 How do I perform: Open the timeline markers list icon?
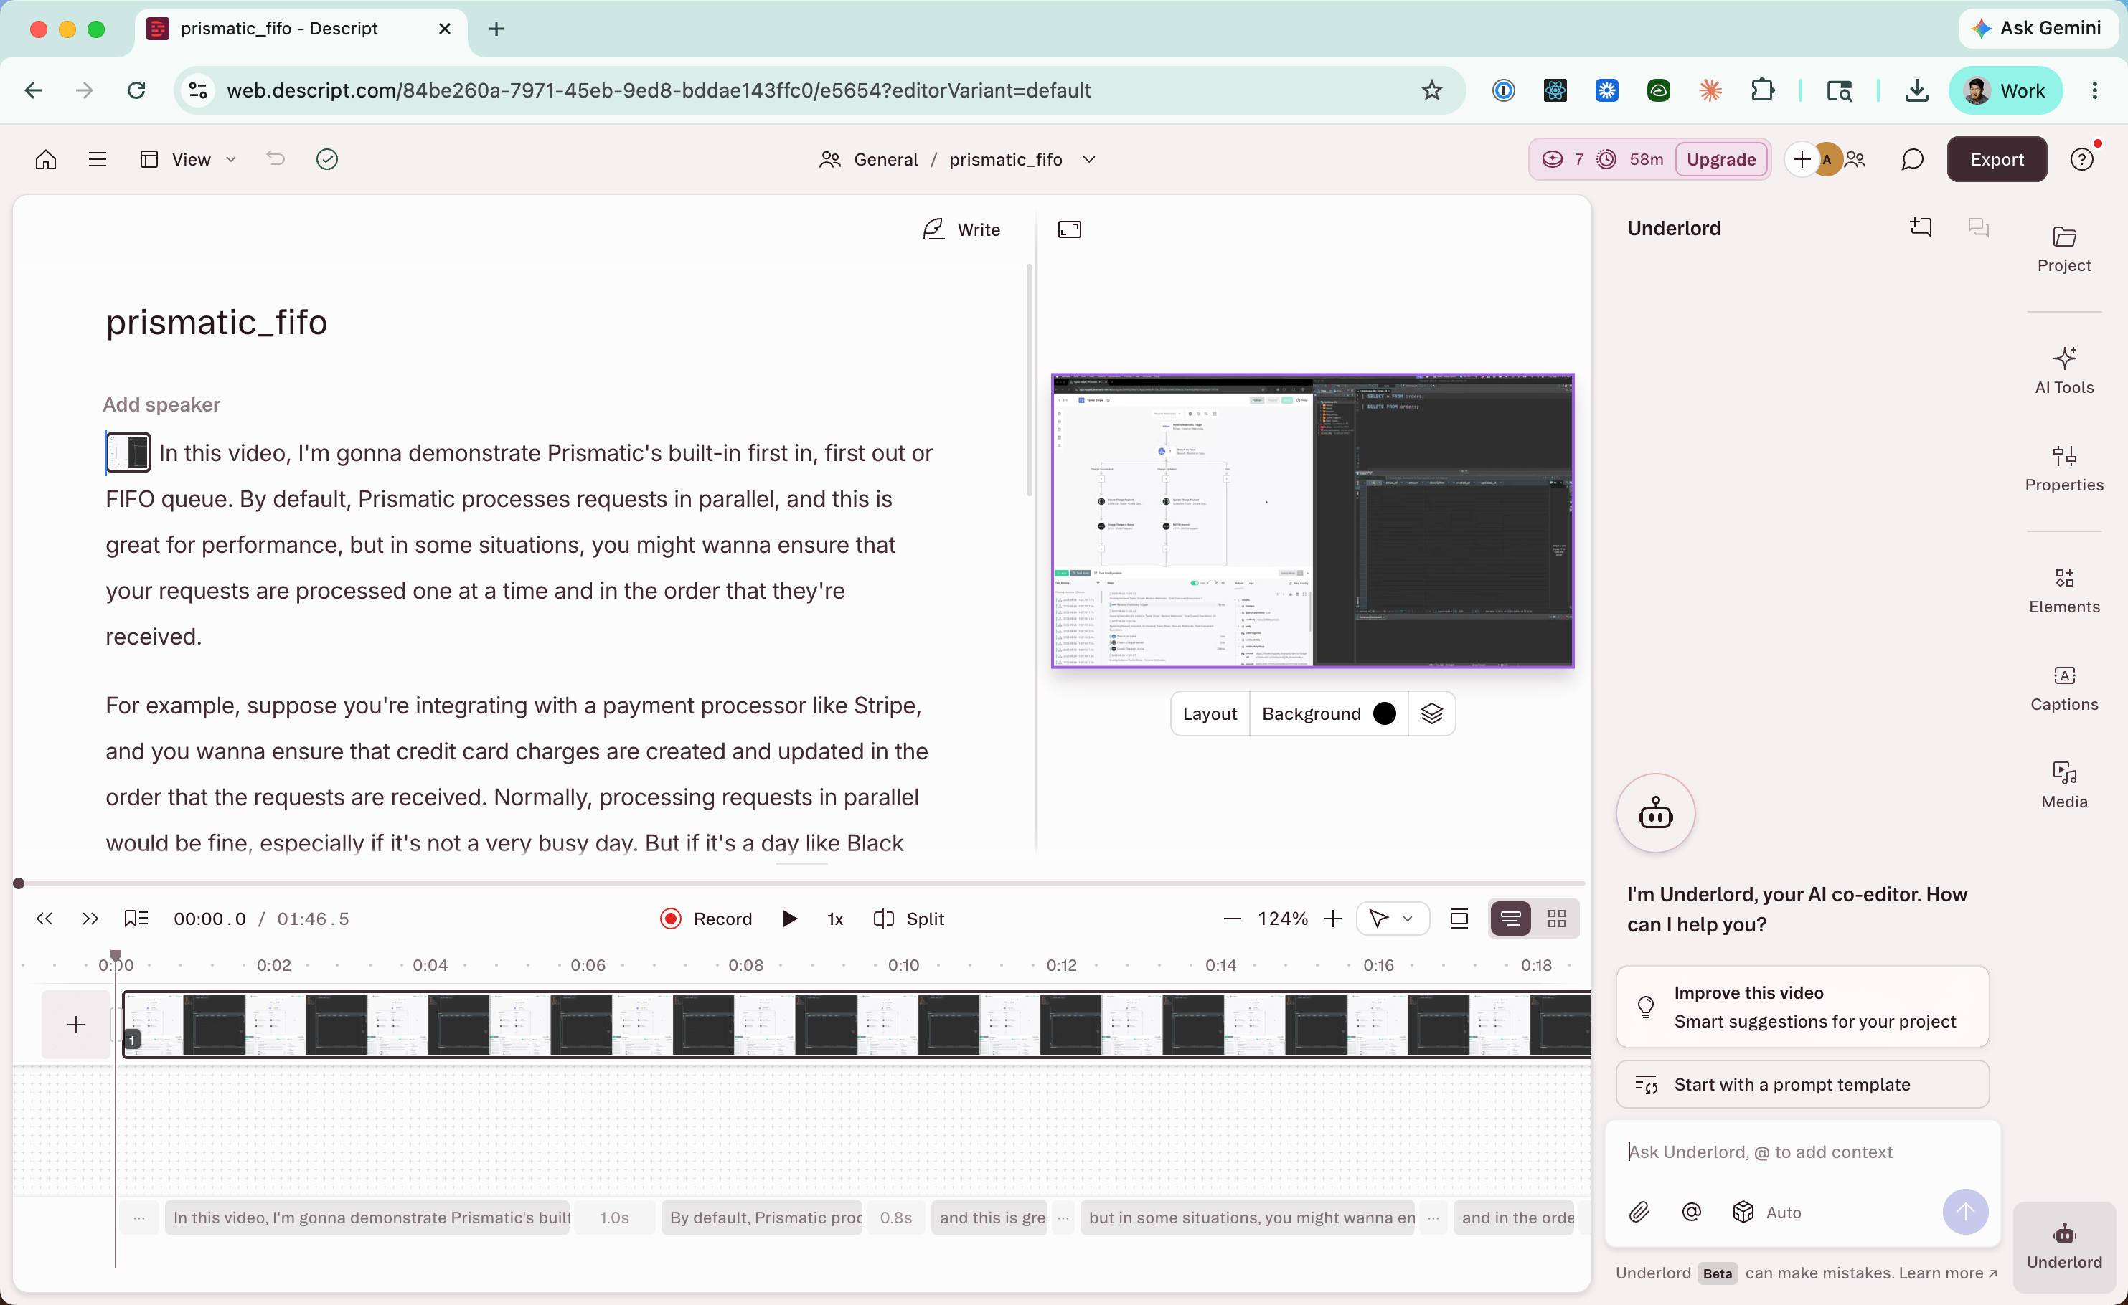[x=136, y=919]
